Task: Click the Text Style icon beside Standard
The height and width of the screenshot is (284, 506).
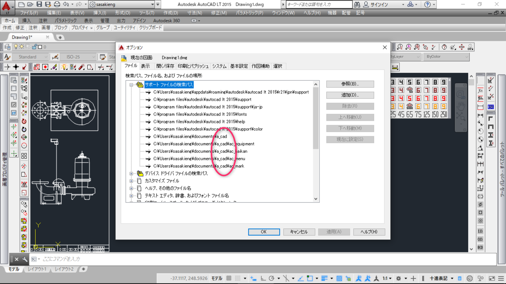Action: (7, 57)
